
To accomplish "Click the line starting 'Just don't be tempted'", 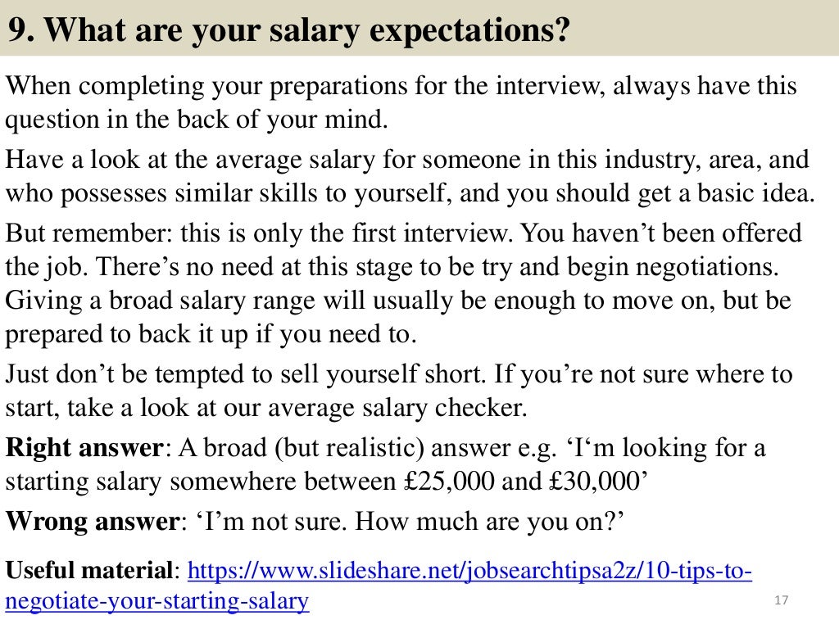I will coord(399,373).
